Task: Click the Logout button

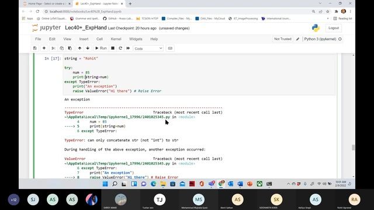Action: 334,28
